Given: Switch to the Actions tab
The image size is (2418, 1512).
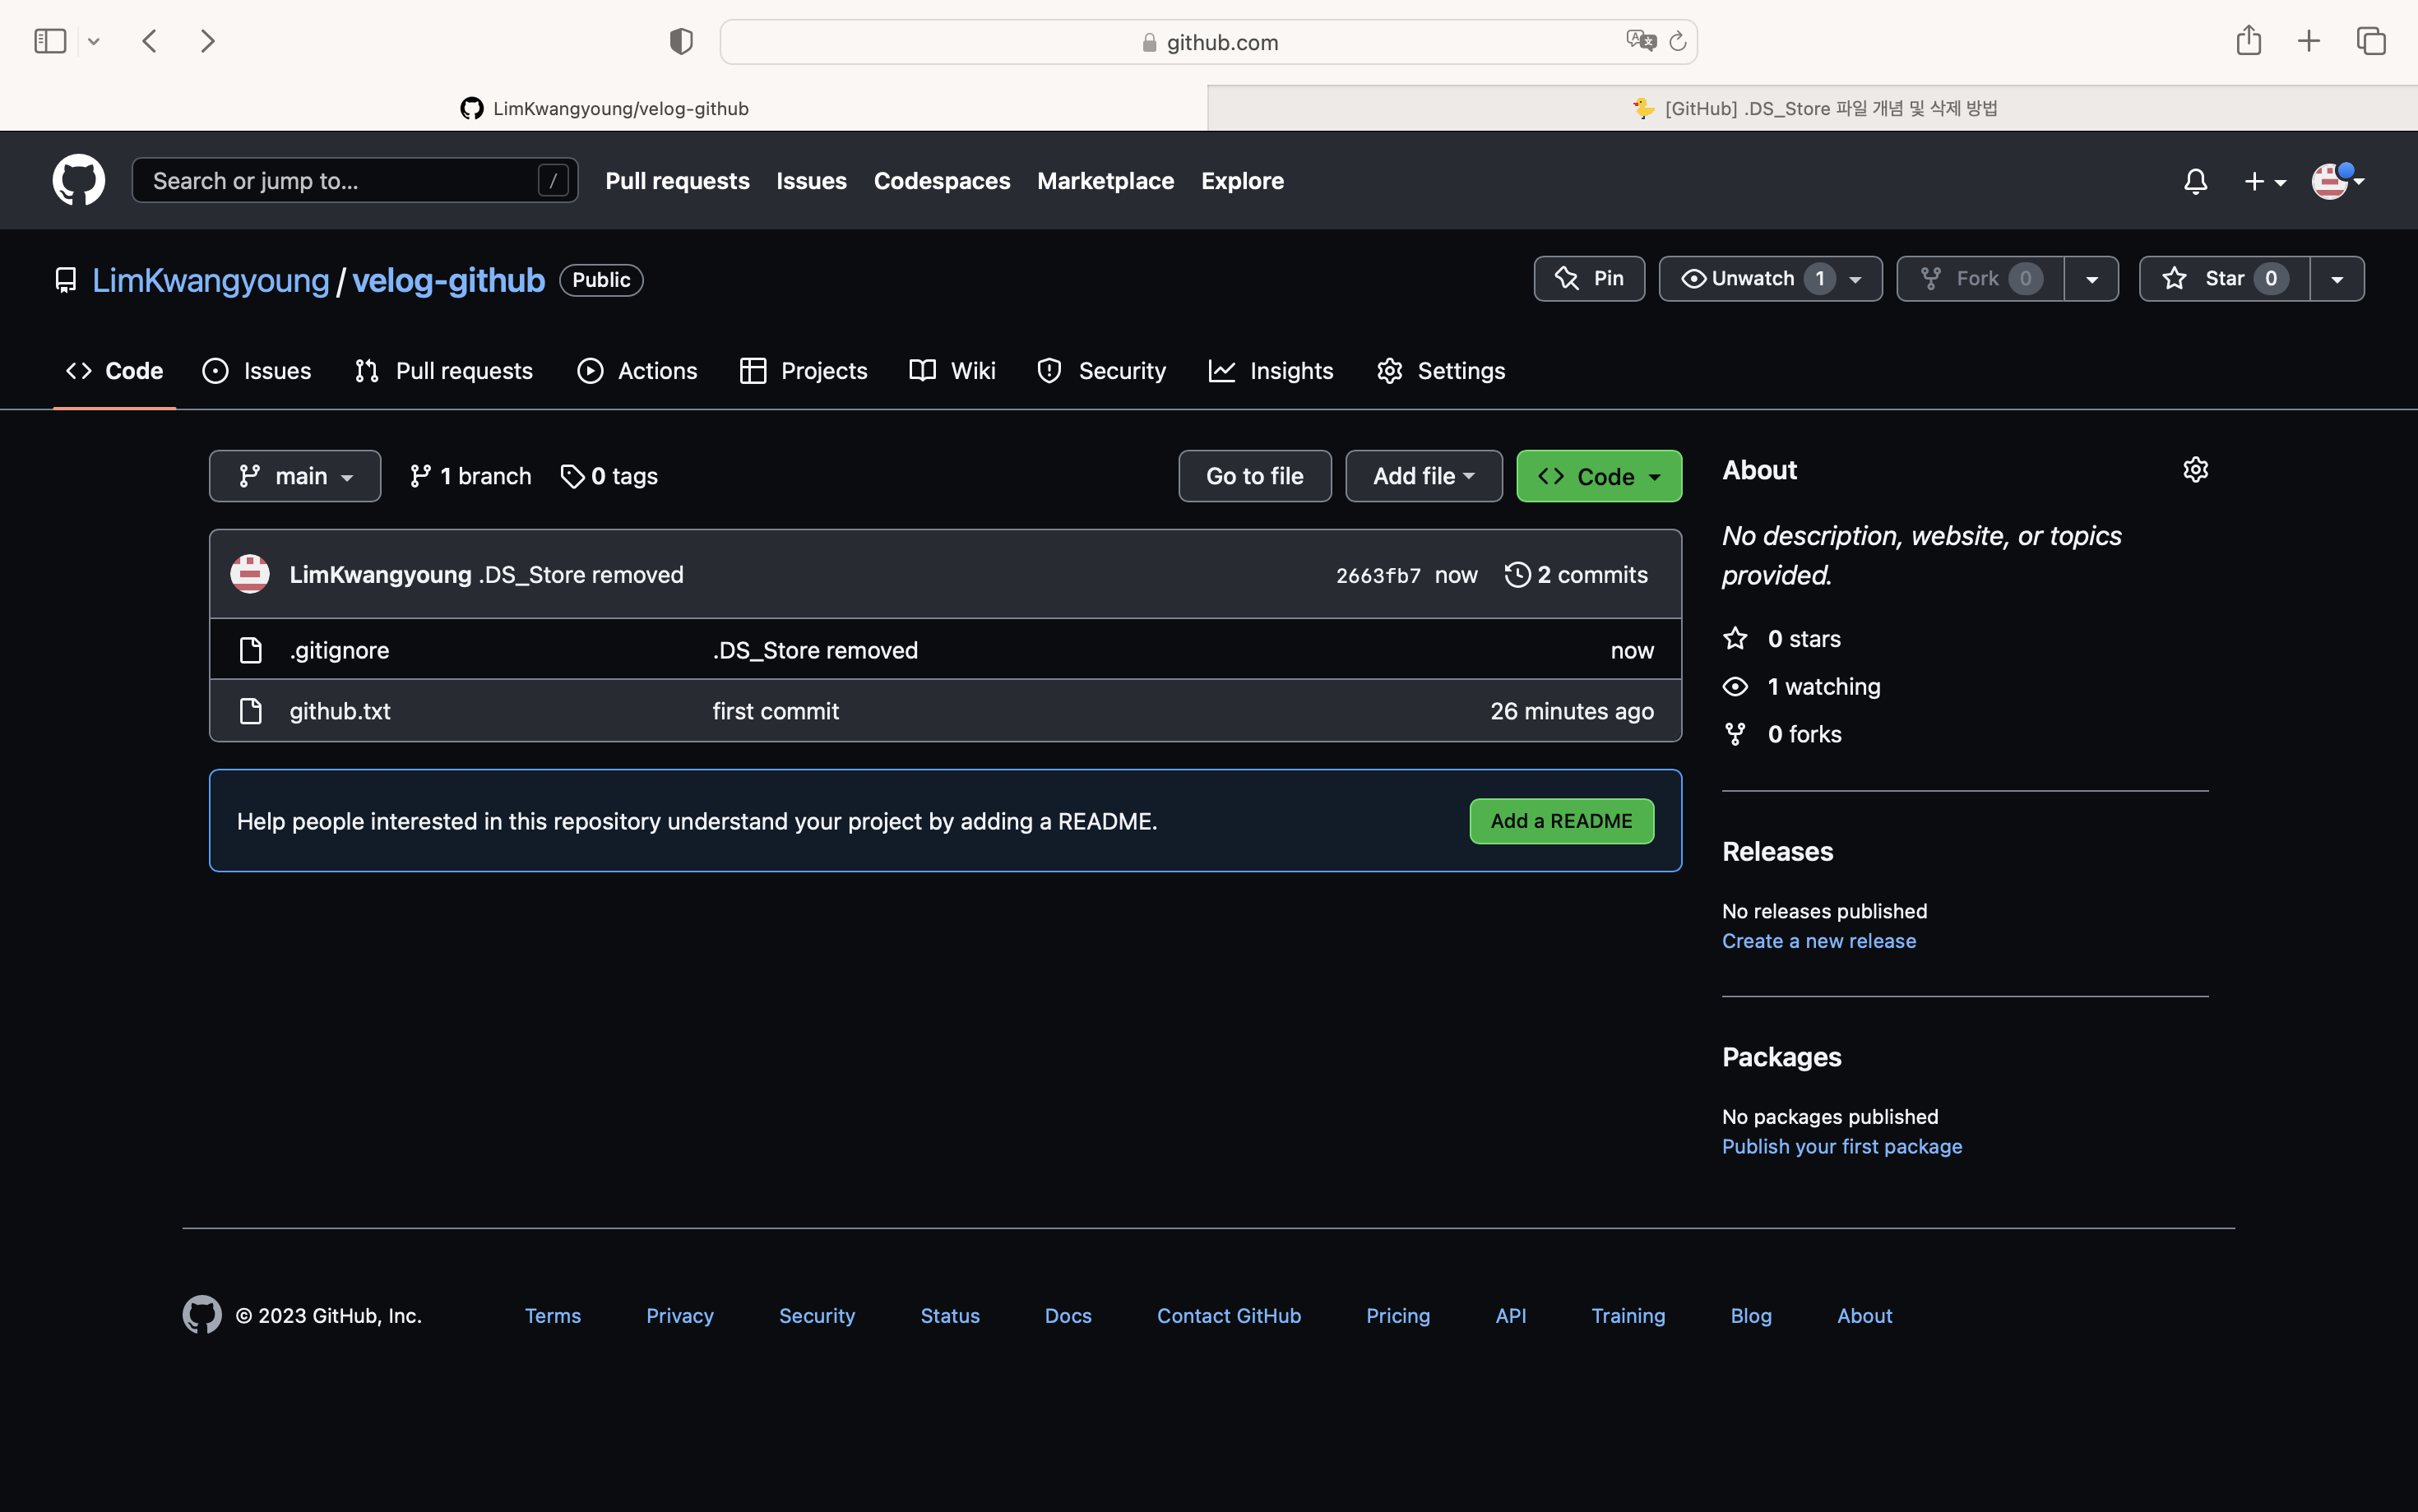Looking at the screenshot, I should [637, 371].
